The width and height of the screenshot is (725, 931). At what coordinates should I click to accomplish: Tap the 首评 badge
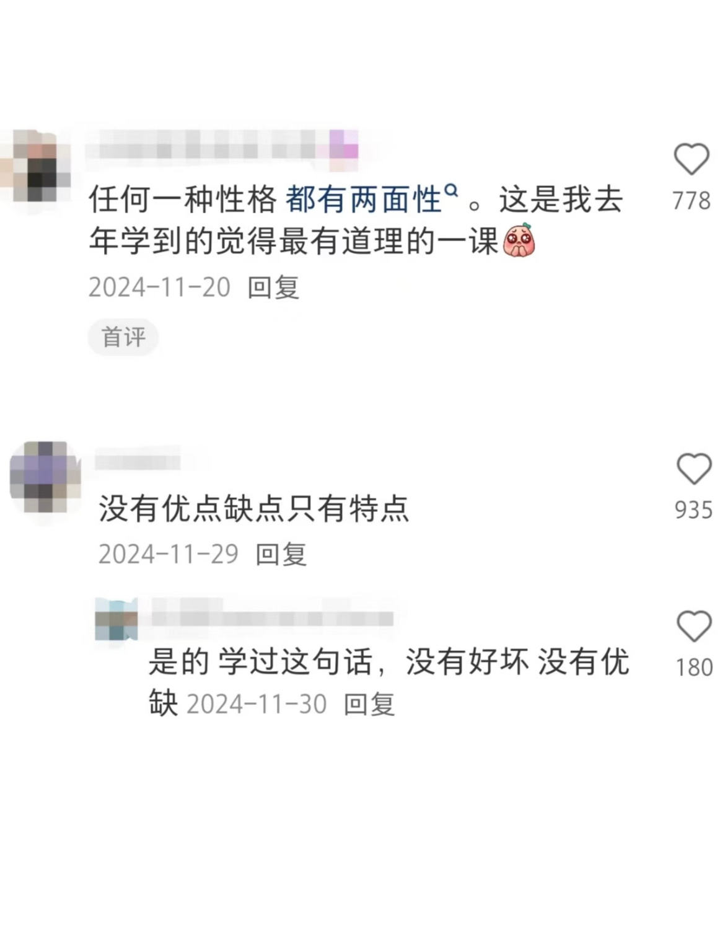click(123, 337)
